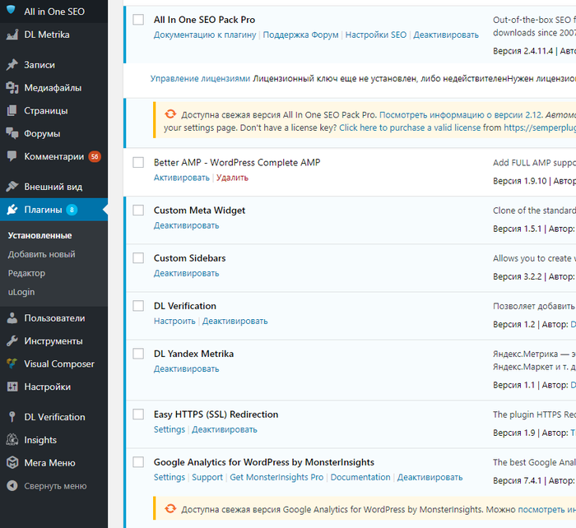Click the Внешний вид paintbrush icon
The width and height of the screenshot is (576, 528).
pos(12,187)
